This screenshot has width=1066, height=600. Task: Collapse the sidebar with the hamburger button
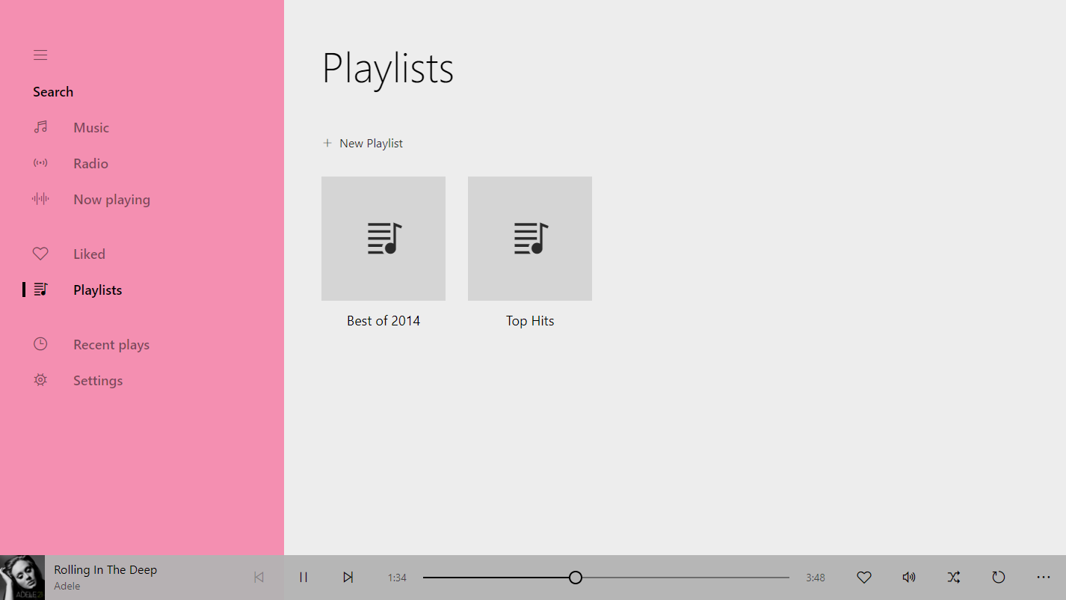40,55
